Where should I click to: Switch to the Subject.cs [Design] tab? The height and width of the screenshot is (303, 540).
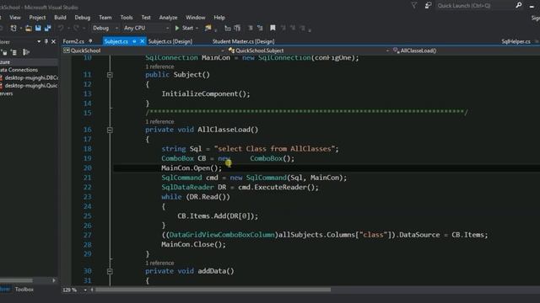tap(170, 41)
